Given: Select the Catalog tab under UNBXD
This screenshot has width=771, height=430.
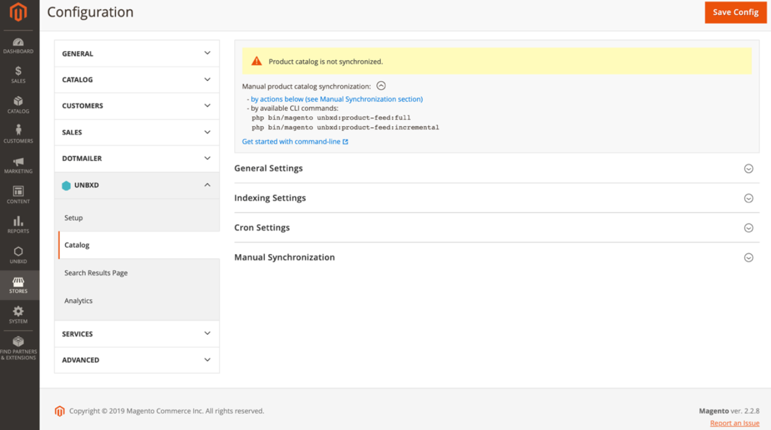Looking at the screenshot, I should tap(138, 245).
